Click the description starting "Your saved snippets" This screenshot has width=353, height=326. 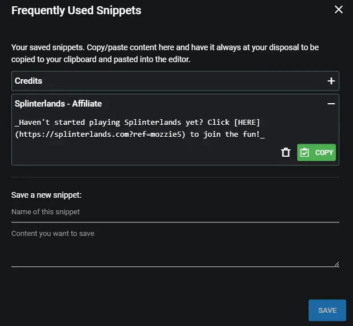165,54
